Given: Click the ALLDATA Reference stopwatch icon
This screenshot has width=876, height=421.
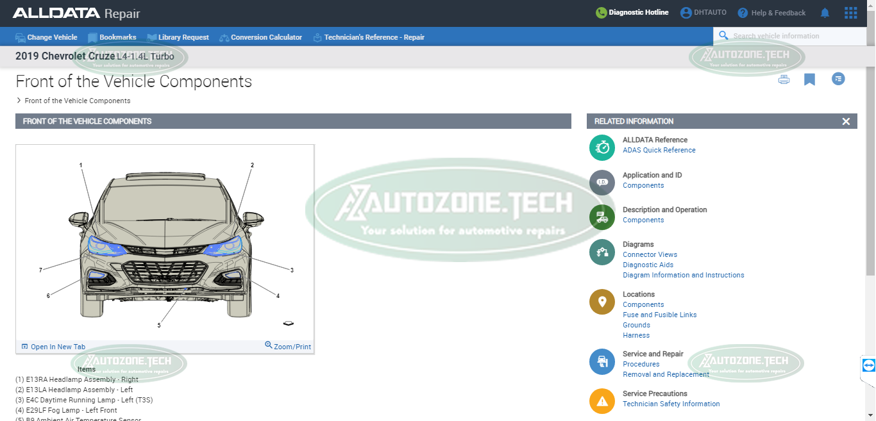Looking at the screenshot, I should click(x=602, y=147).
